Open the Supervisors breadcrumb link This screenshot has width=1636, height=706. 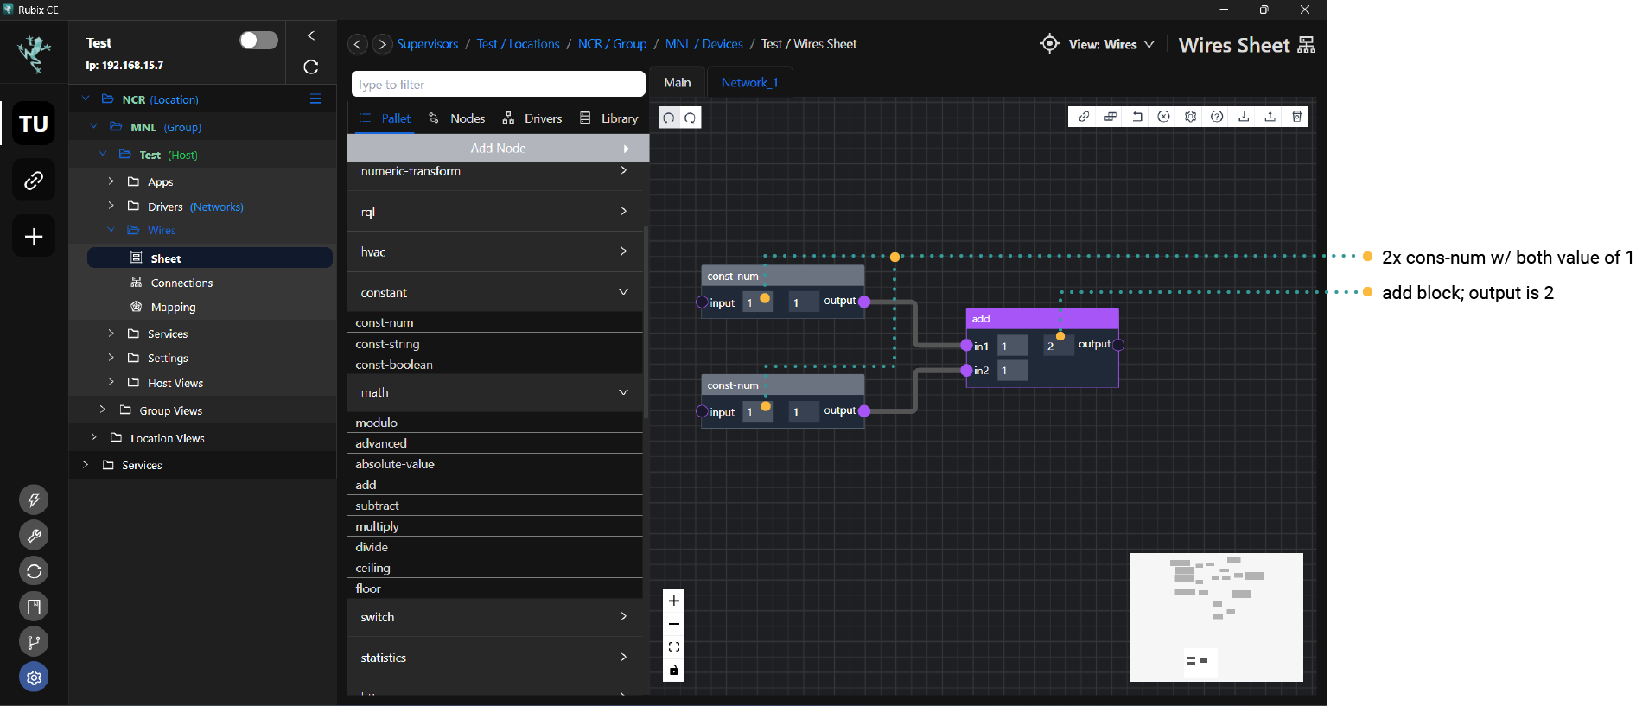427,44
